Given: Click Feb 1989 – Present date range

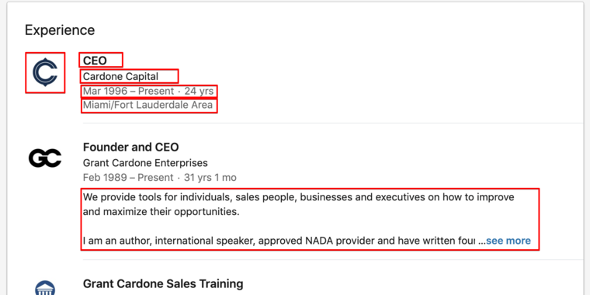Looking at the screenshot, I should (x=128, y=177).
